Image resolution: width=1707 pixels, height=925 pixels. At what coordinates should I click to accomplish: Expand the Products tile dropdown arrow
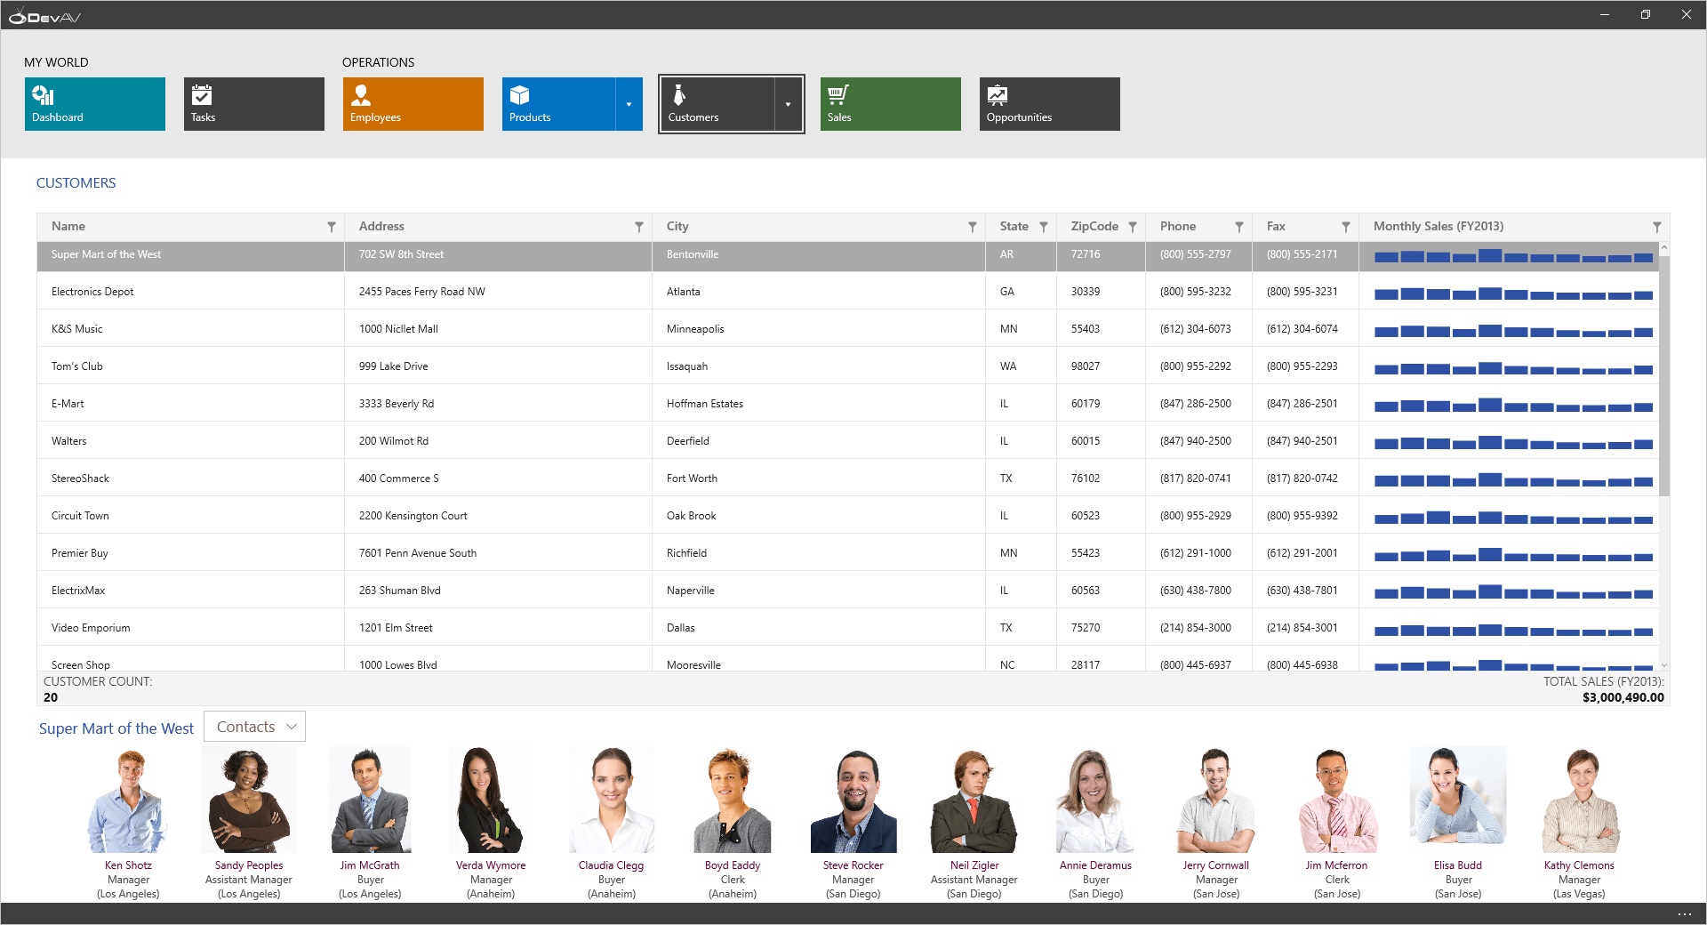[x=629, y=104]
